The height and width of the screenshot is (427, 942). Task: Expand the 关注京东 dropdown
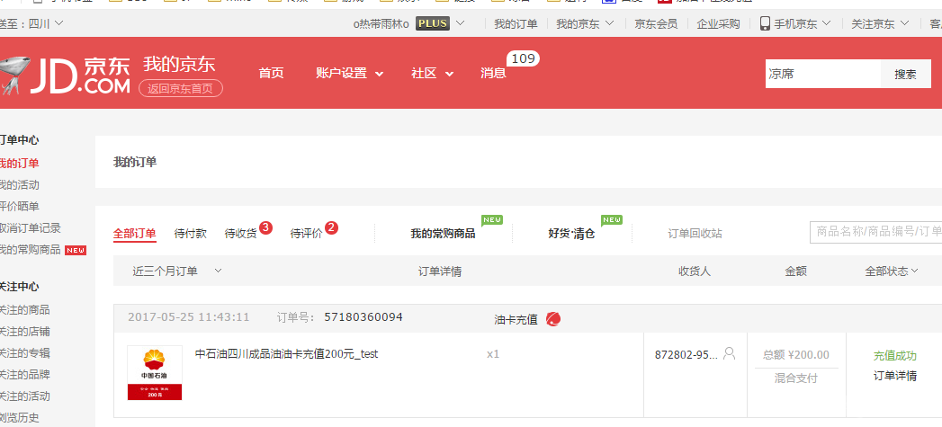881,23
